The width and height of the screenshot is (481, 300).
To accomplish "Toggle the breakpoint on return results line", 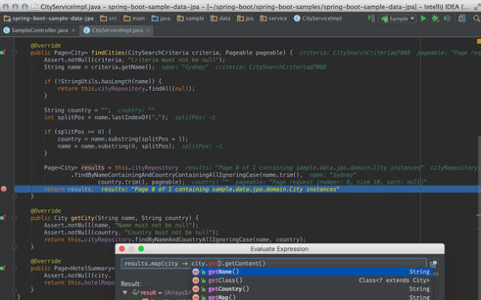I will click(x=4, y=189).
